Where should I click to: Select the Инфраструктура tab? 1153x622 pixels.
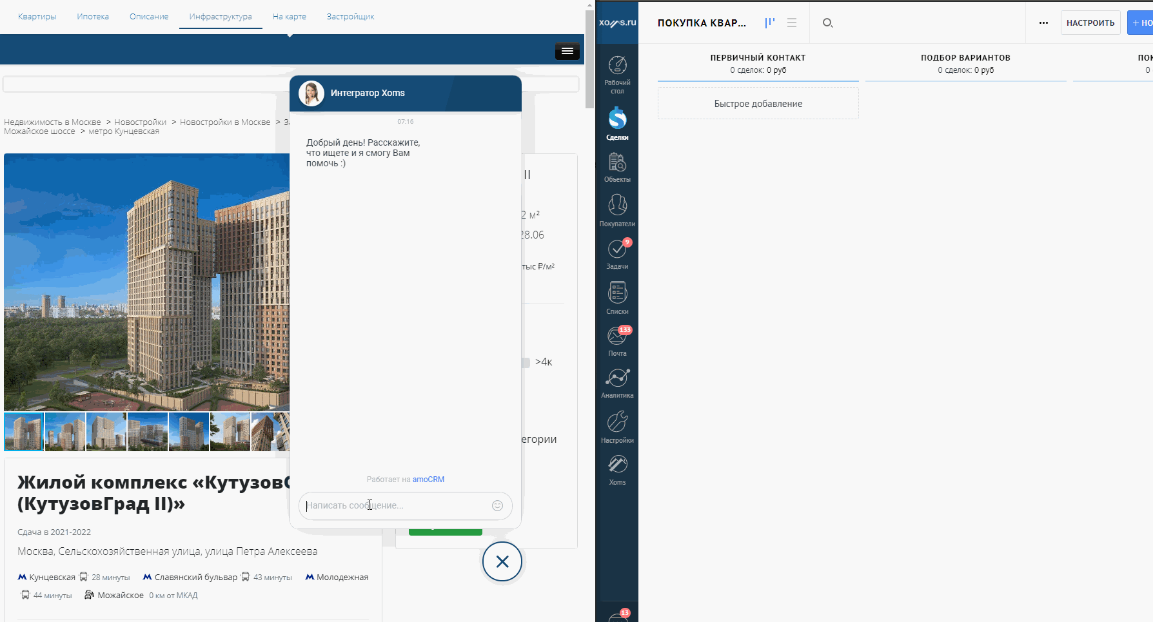click(221, 17)
